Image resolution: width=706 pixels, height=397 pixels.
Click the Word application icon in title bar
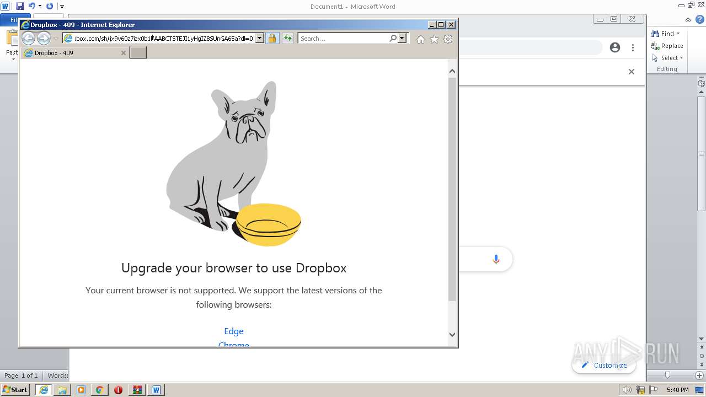6,6
